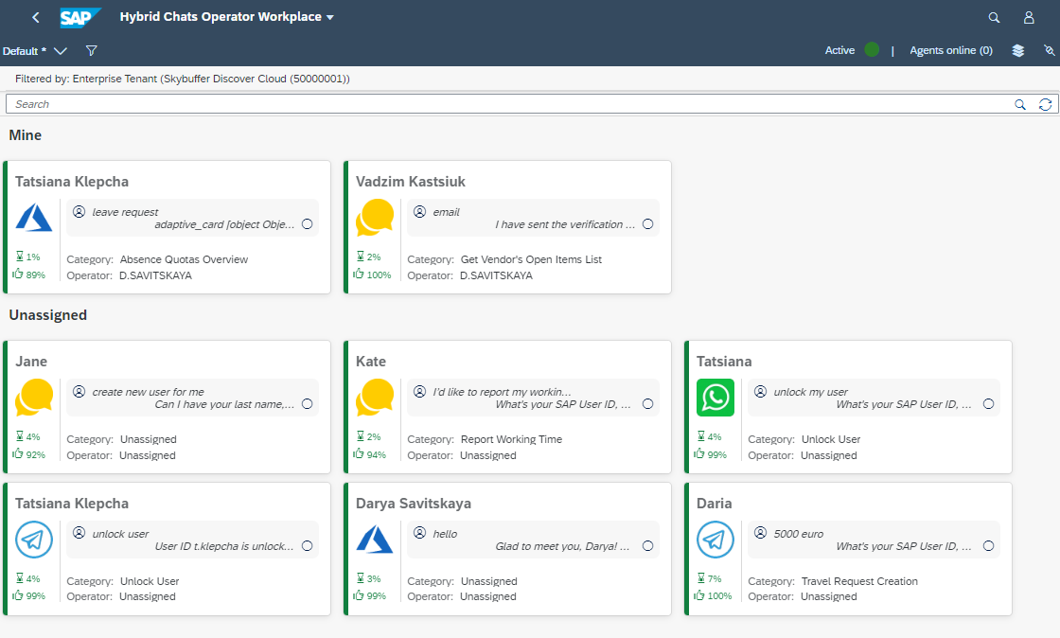Open the user profile icon
This screenshot has height=638, width=1060.
(x=1029, y=17)
